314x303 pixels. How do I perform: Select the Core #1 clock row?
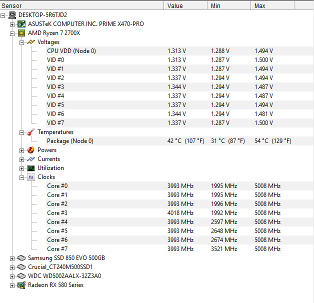[180, 195]
